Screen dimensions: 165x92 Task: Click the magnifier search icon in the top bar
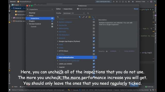(155, 2)
